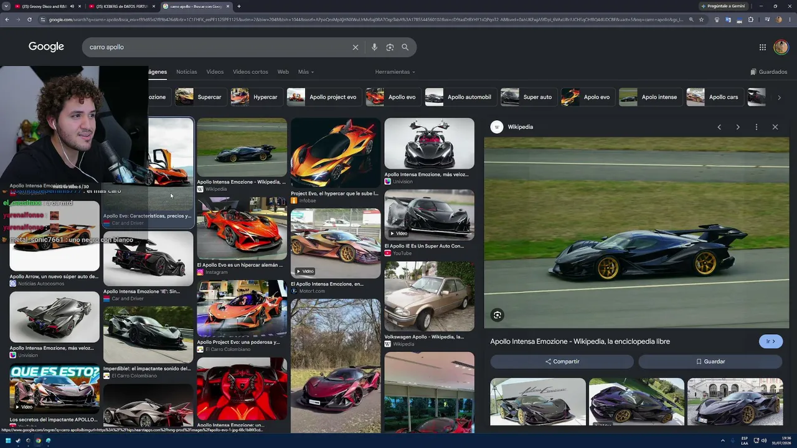Open the preview title link to Wikipedia
Viewport: 797px width, 448px height.
(x=580, y=342)
